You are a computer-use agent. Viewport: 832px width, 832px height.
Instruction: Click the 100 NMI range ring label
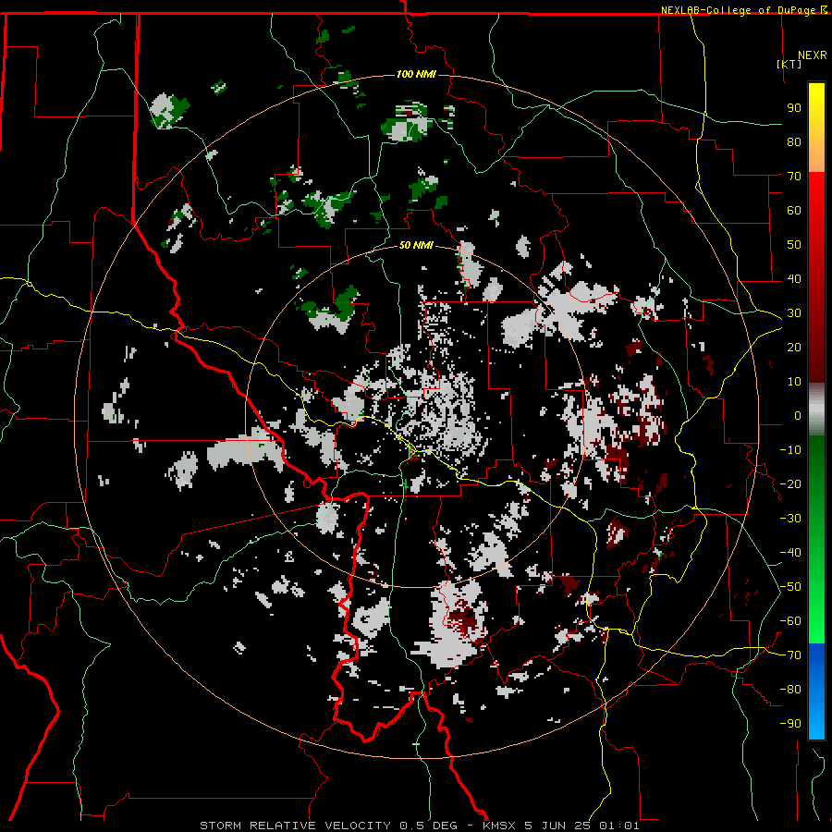point(416,74)
